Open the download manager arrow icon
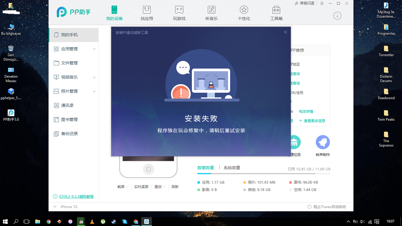Image resolution: width=402 pixels, height=226 pixels. (x=337, y=16)
